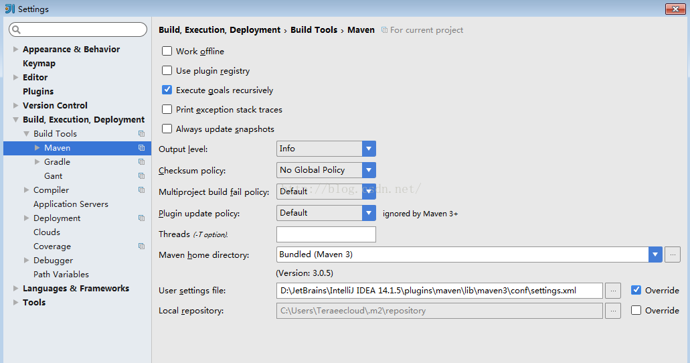Browse for the User settings file

613,290
